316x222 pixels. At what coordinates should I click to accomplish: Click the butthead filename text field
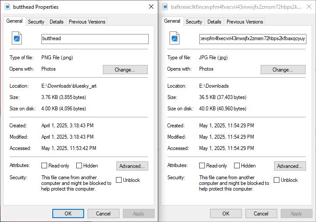point(95,39)
